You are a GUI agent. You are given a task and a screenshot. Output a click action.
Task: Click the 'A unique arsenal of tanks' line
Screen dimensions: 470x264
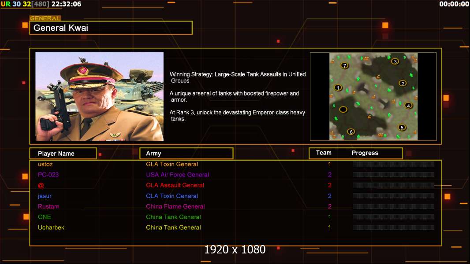(x=234, y=96)
